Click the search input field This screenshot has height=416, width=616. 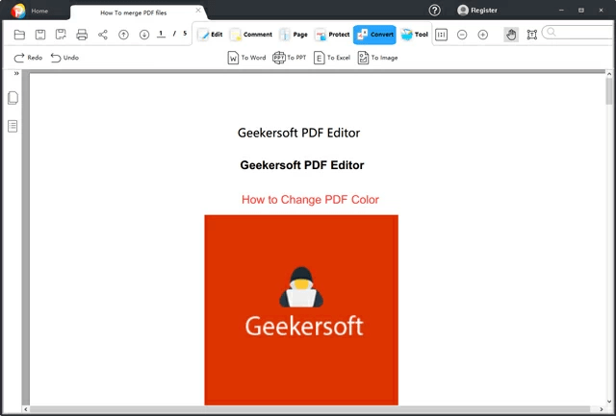pos(582,33)
